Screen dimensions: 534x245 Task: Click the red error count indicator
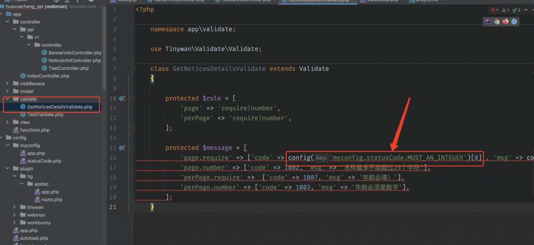click(495, 10)
